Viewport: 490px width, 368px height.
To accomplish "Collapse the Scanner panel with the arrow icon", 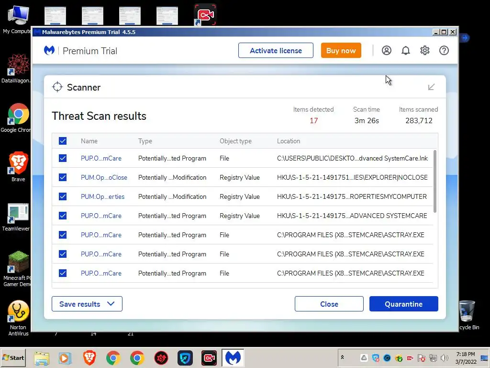I will point(431,87).
